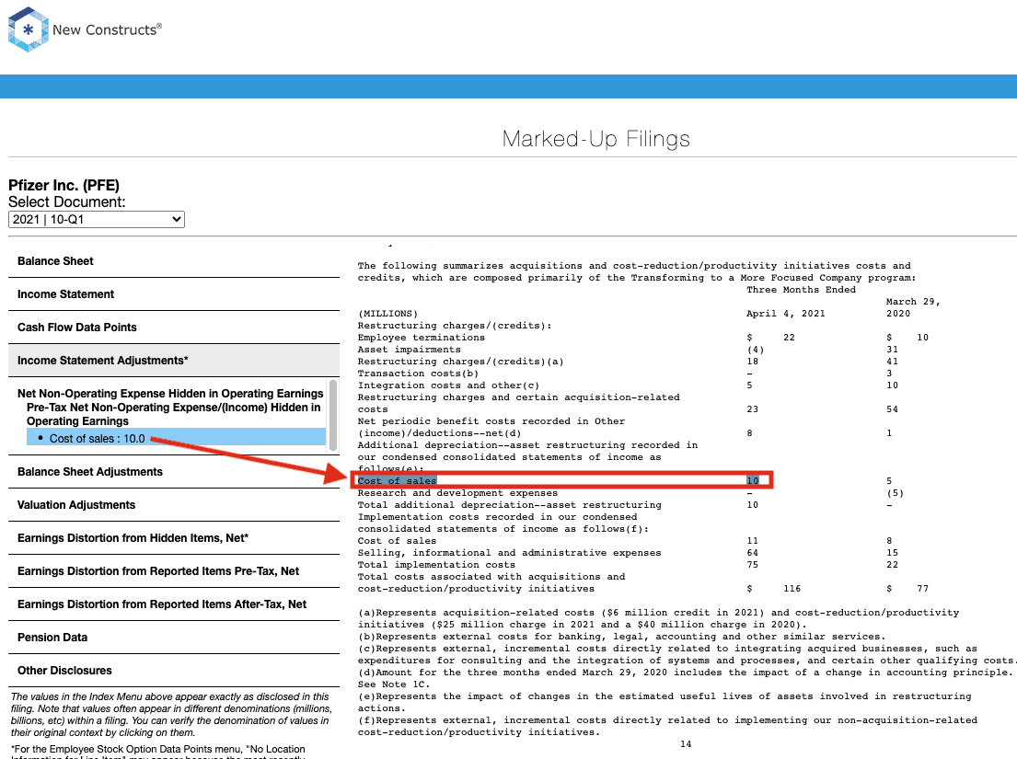This screenshot has width=1017, height=759.
Task: Expand the Balance Sheet section
Action: tap(174, 261)
